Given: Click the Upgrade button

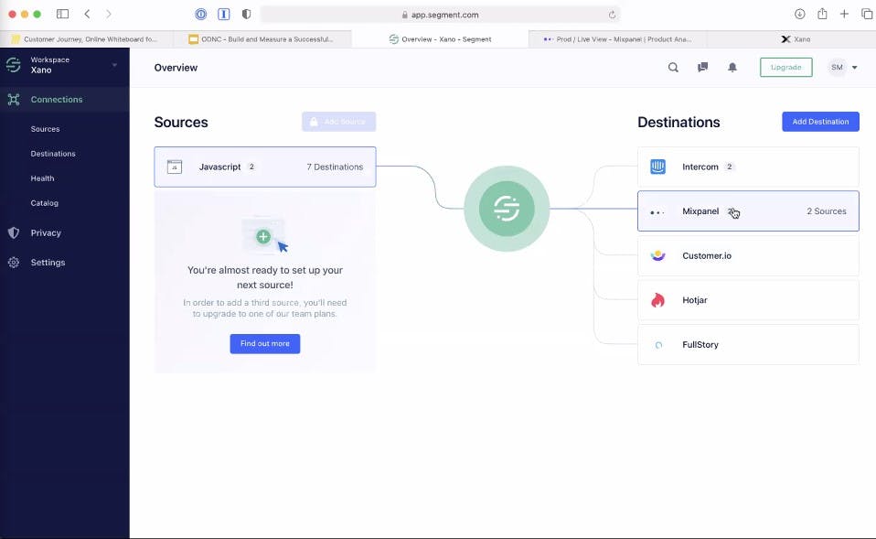Looking at the screenshot, I should click(786, 68).
